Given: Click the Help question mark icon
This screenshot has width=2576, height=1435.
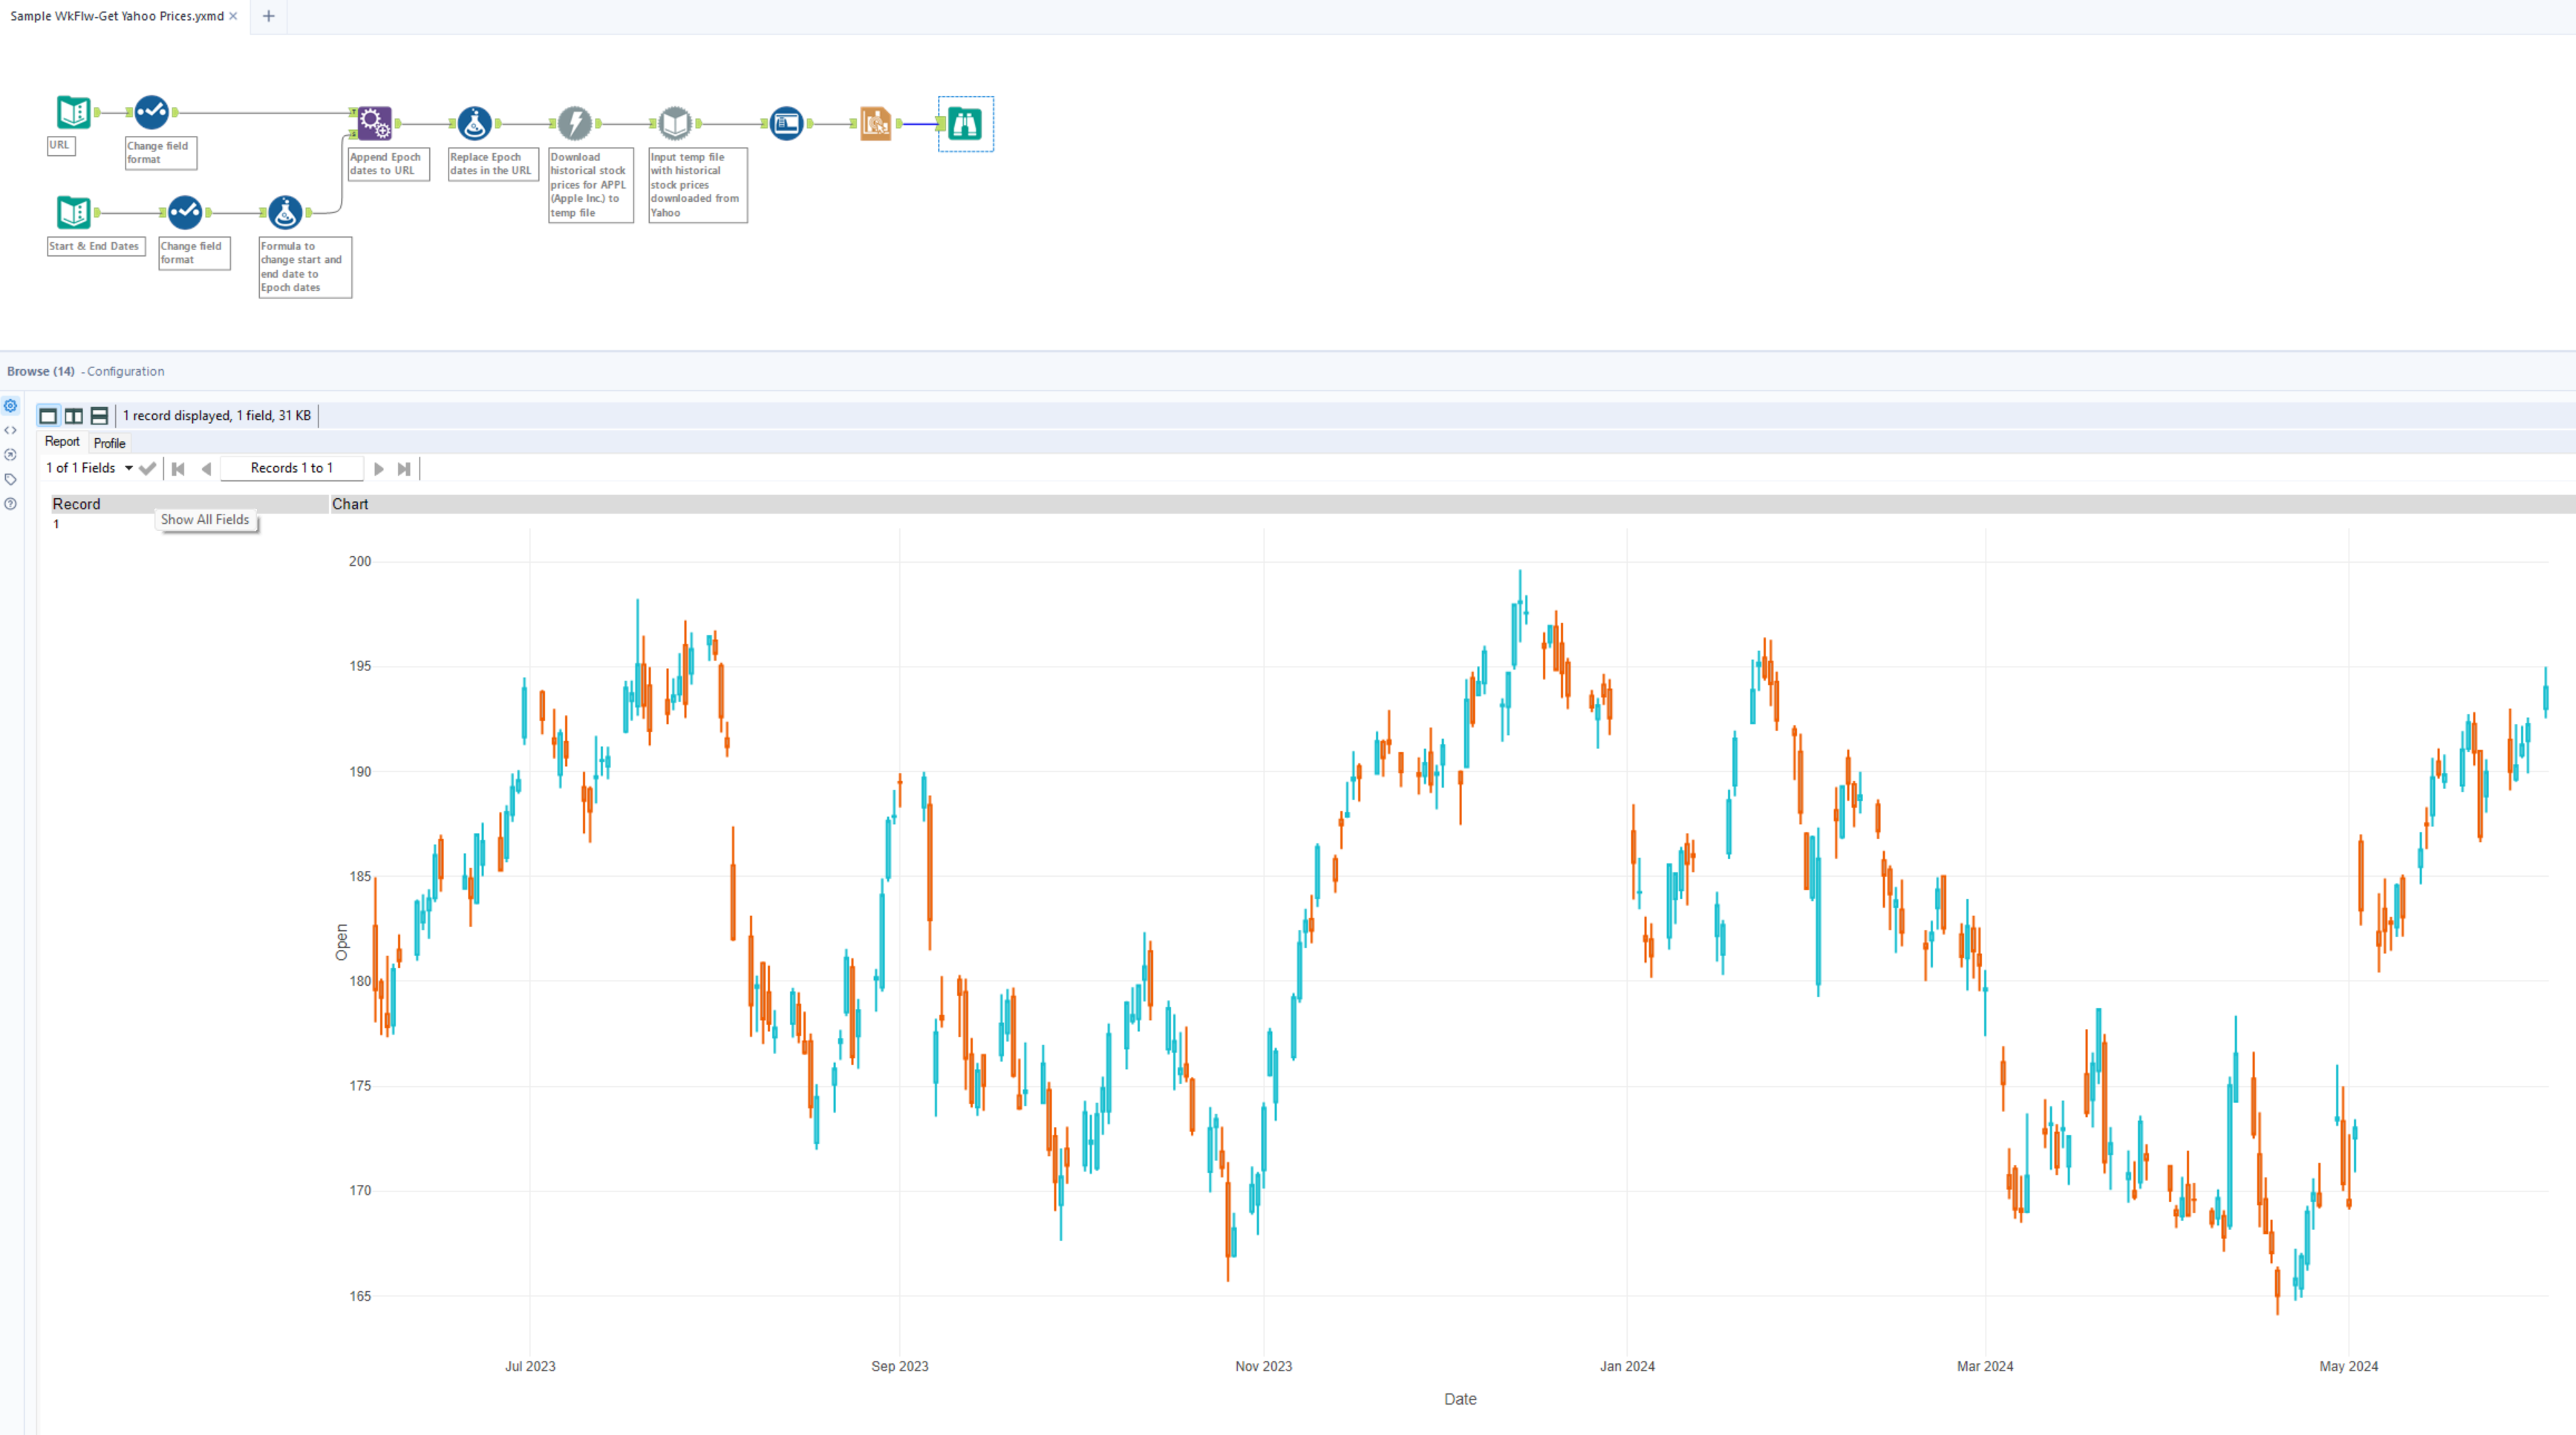Looking at the screenshot, I should pyautogui.click(x=10, y=503).
